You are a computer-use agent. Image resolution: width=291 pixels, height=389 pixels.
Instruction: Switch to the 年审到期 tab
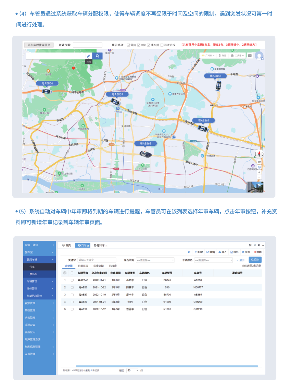[98, 266]
